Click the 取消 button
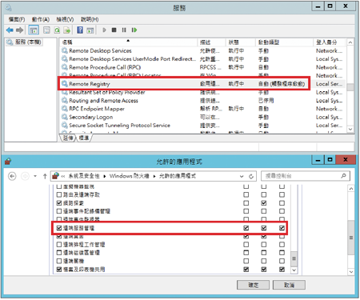The width and height of the screenshot is (360, 300). (289, 285)
